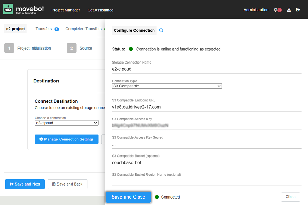308x205 pixels.
Task: Click the movebot robot logo
Action: [x=8, y=9]
